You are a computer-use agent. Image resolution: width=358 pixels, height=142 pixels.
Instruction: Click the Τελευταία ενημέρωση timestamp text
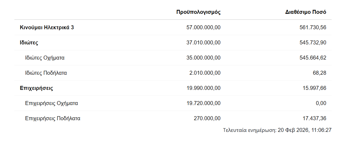point(277,130)
